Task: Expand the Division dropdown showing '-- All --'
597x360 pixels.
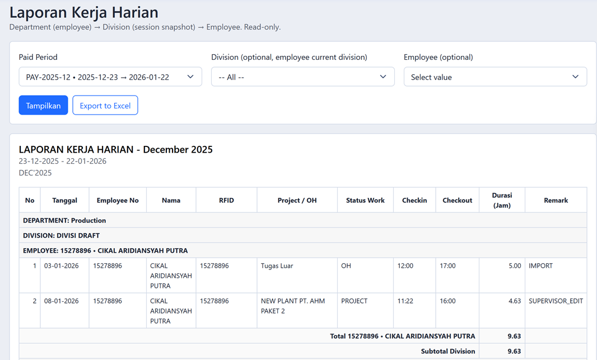Action: click(302, 77)
